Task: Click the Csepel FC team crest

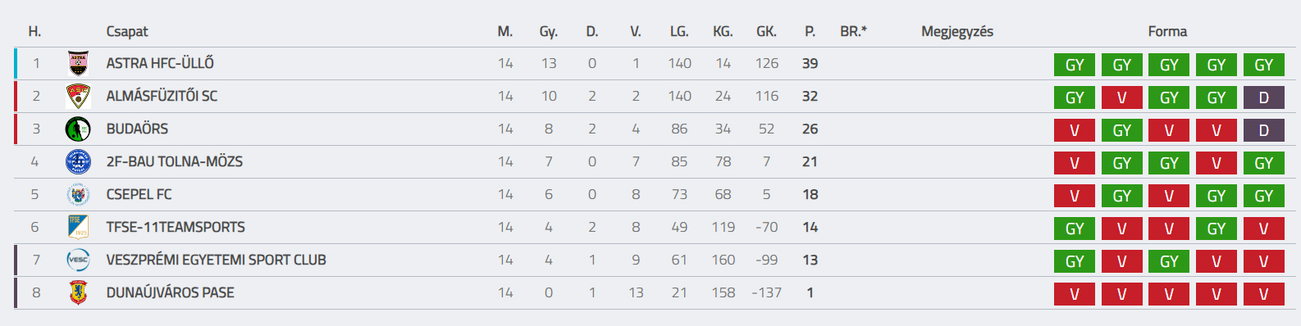Action: pyautogui.click(x=78, y=194)
